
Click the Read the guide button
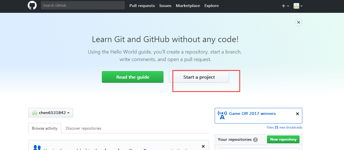(x=133, y=77)
